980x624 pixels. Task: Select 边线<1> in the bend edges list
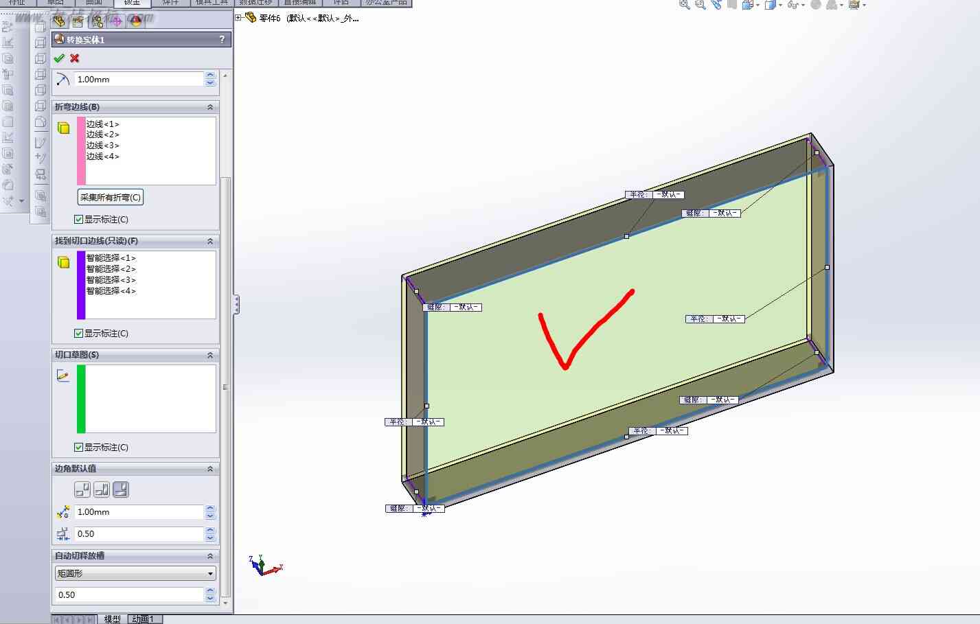[103, 124]
